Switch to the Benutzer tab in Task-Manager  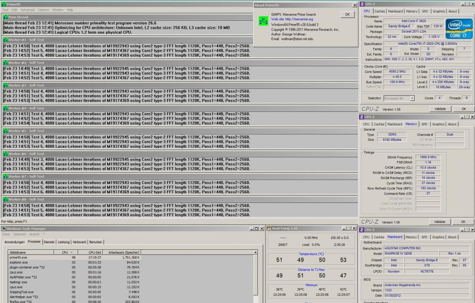coord(96,242)
